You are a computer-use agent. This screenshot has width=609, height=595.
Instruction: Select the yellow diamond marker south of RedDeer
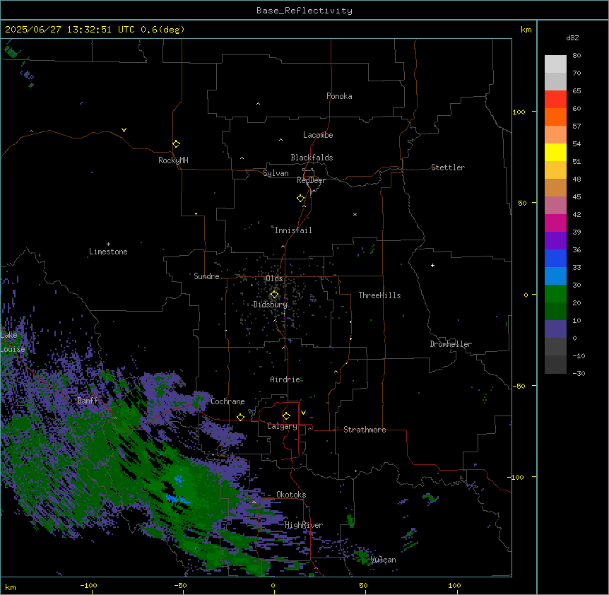pyautogui.click(x=300, y=199)
